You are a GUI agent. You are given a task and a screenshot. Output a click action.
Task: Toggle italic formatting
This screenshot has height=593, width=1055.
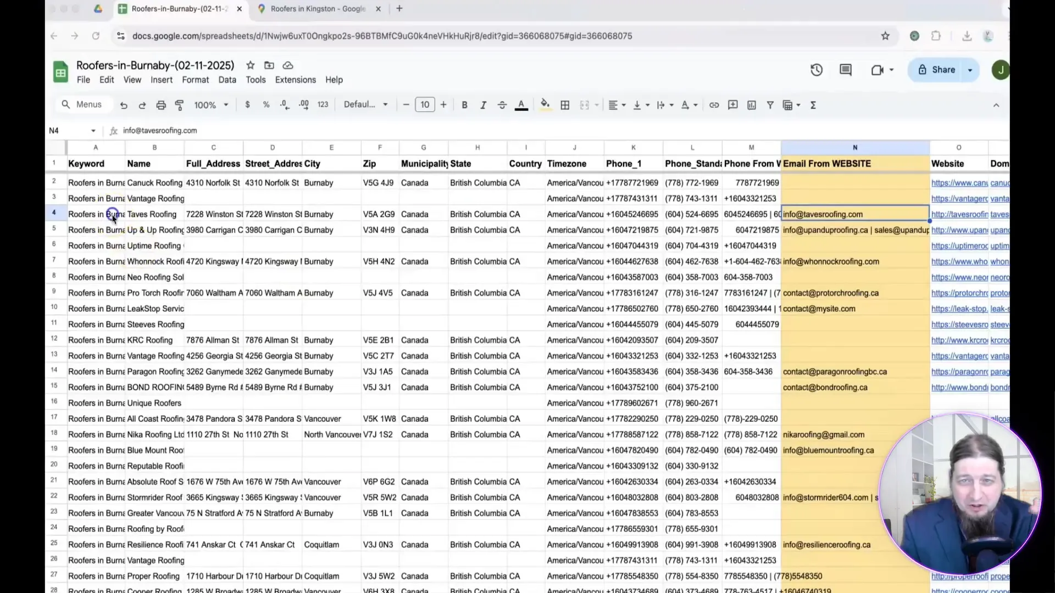(484, 105)
